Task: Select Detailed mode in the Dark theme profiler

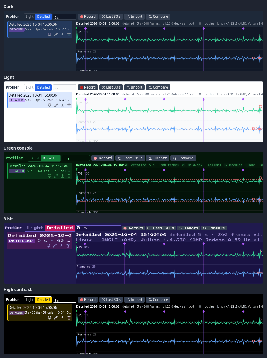Action: pyautogui.click(x=43, y=17)
